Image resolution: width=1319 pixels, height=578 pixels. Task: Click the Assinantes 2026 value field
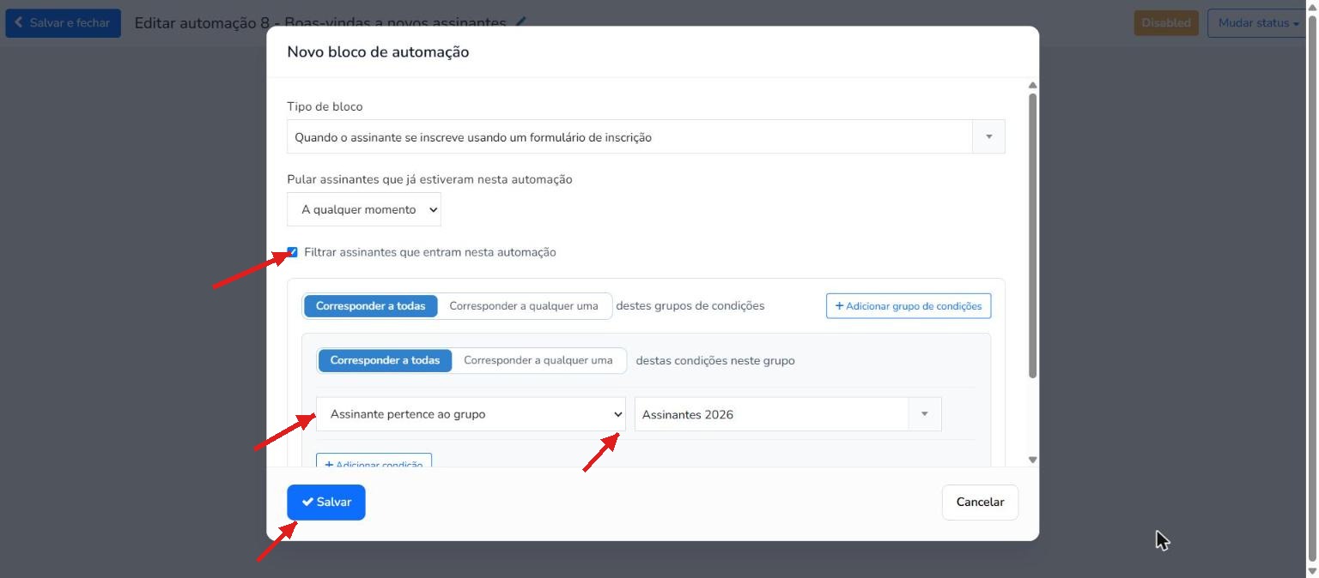(771, 414)
